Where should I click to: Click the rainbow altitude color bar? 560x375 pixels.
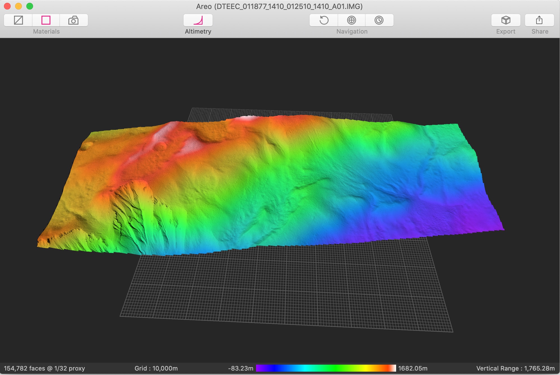click(x=326, y=368)
